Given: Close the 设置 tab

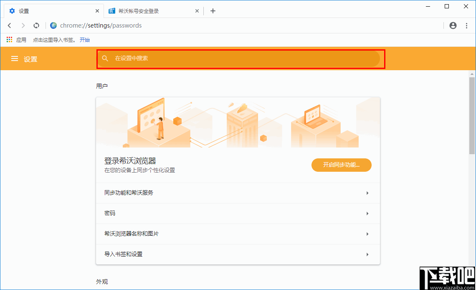Looking at the screenshot, I should pos(97,11).
